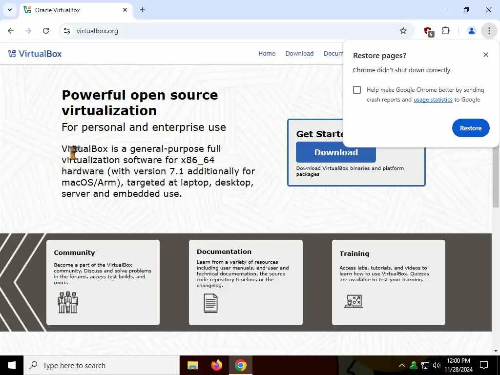Click 'Chrome didn't shut down correctly.' text
Screen dimensions: 500x375
(x=402, y=70)
